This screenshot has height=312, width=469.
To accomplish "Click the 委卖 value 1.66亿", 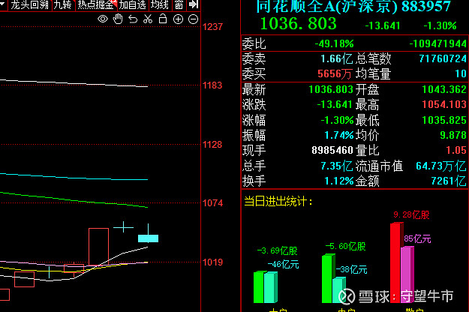I will click(336, 58).
